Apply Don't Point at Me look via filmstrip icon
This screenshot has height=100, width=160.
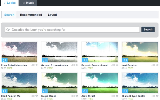point(4,91)
